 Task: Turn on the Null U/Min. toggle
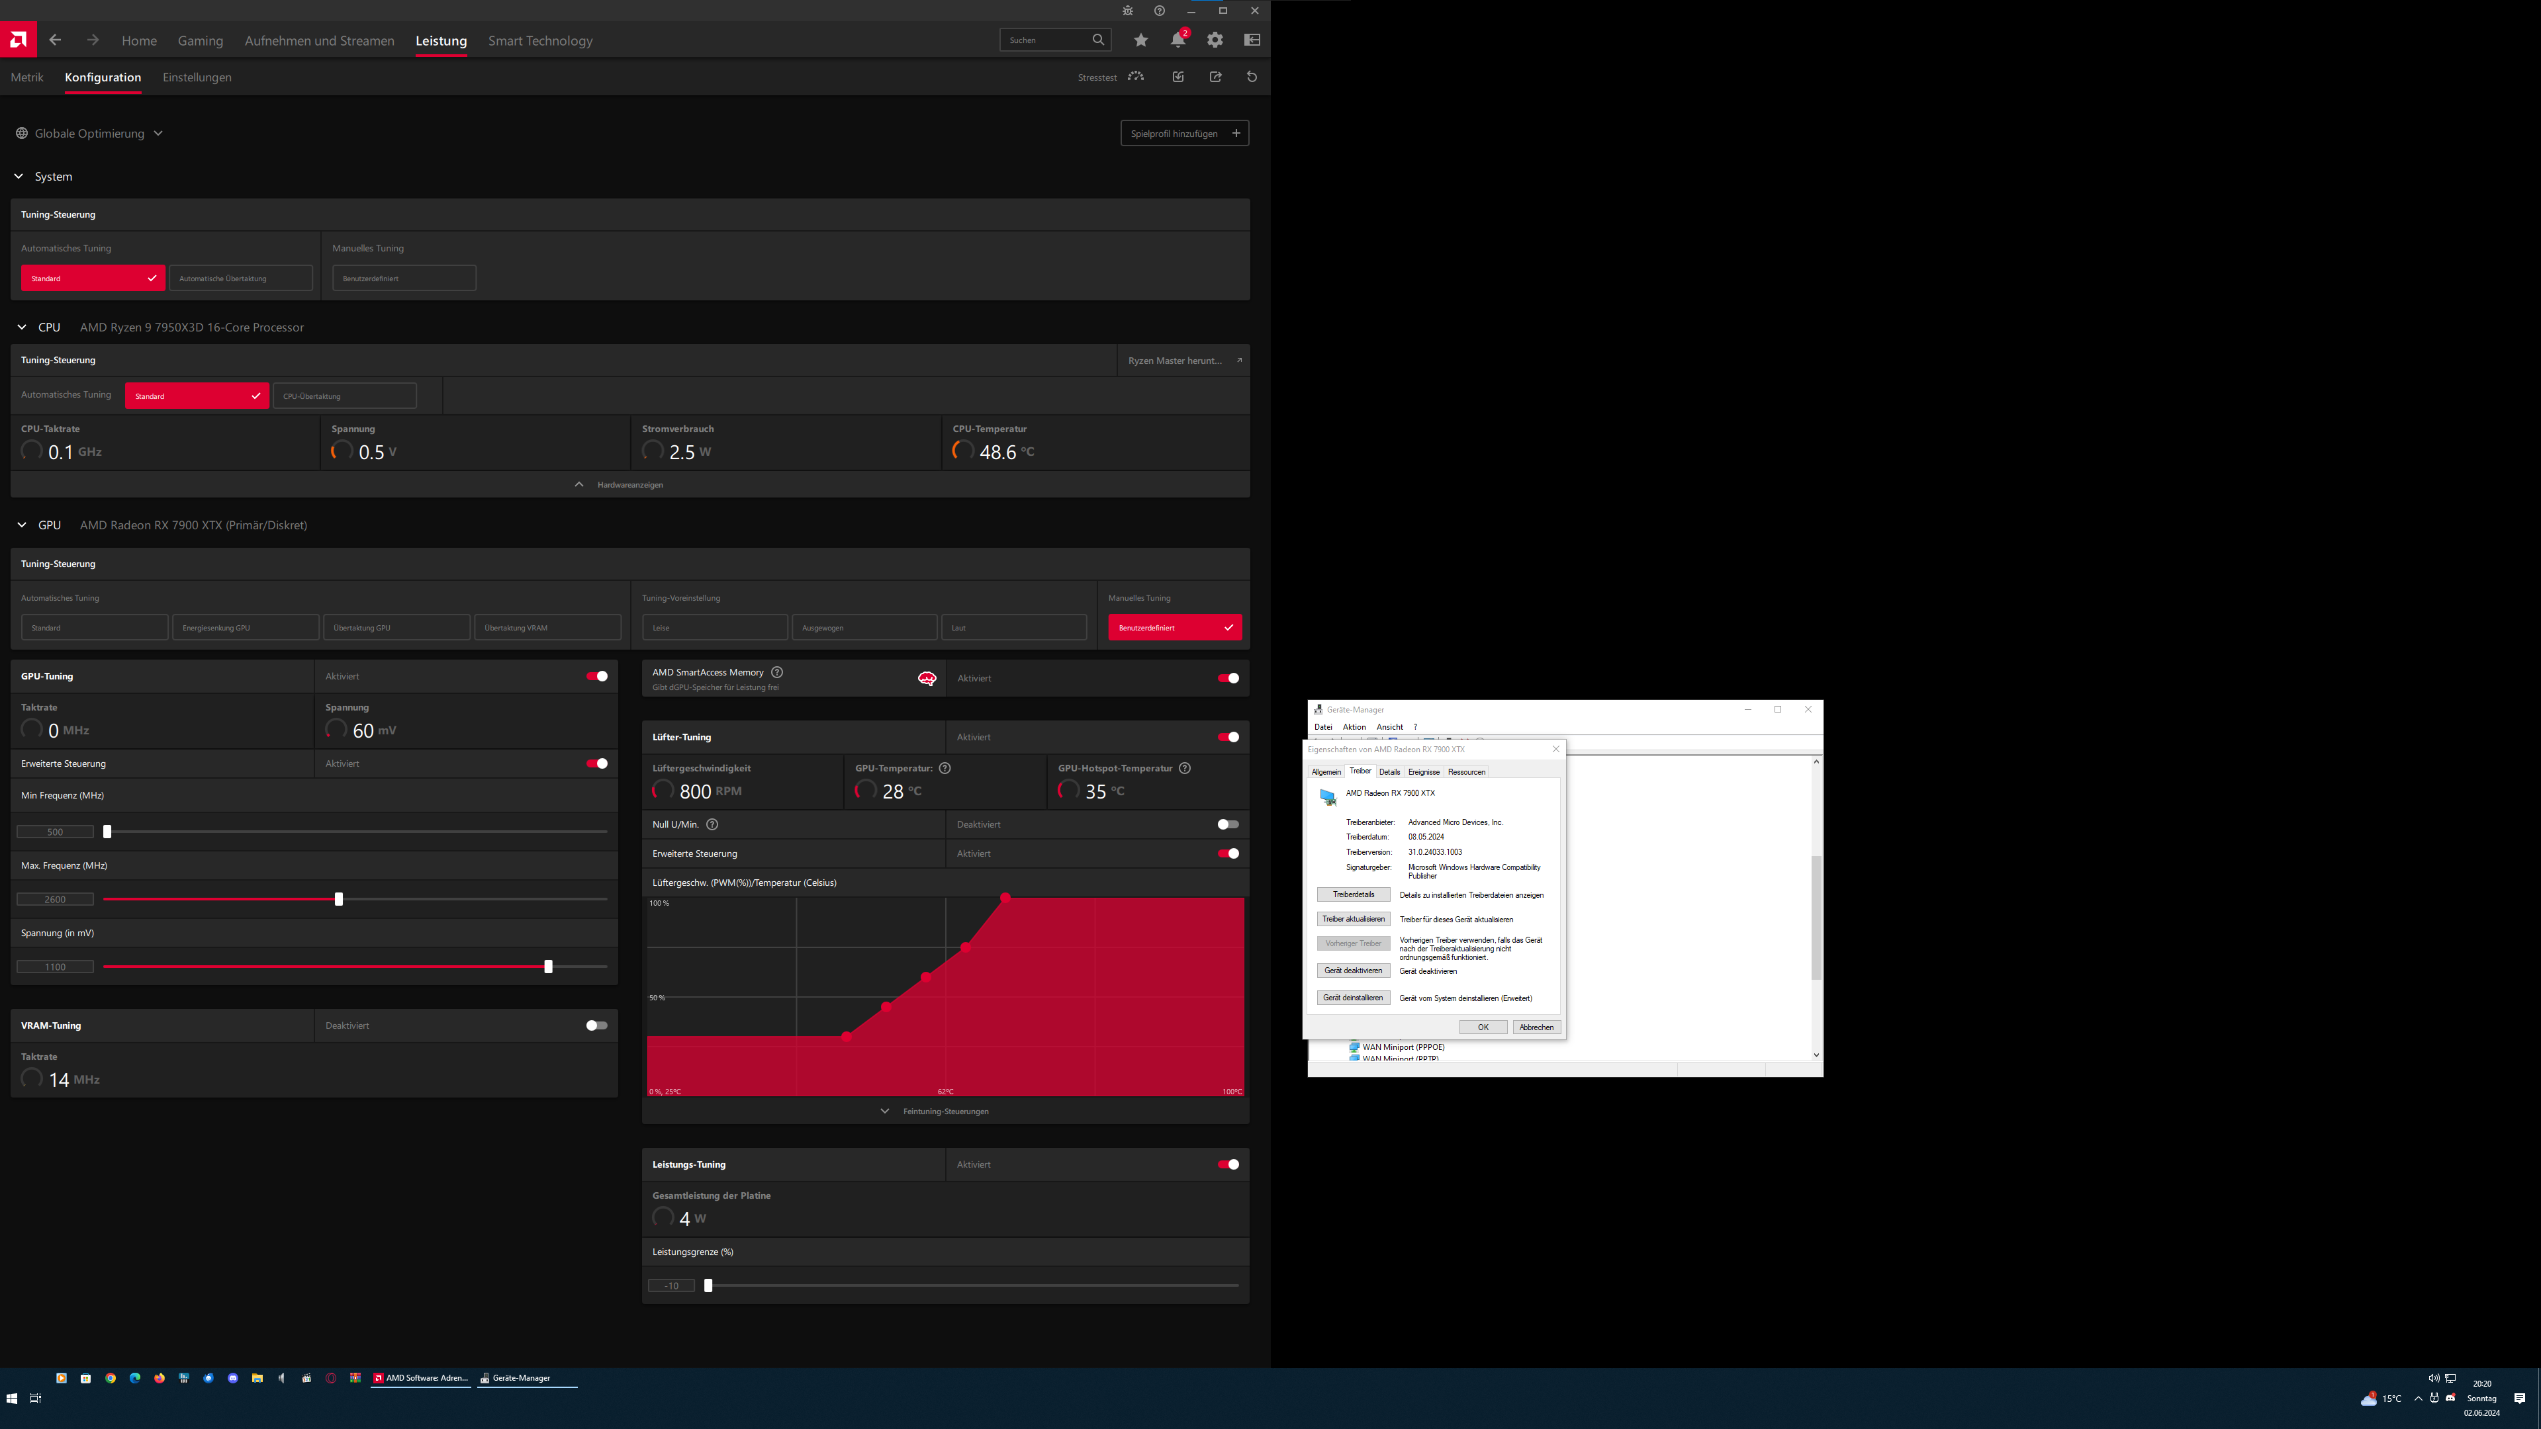(x=1227, y=824)
